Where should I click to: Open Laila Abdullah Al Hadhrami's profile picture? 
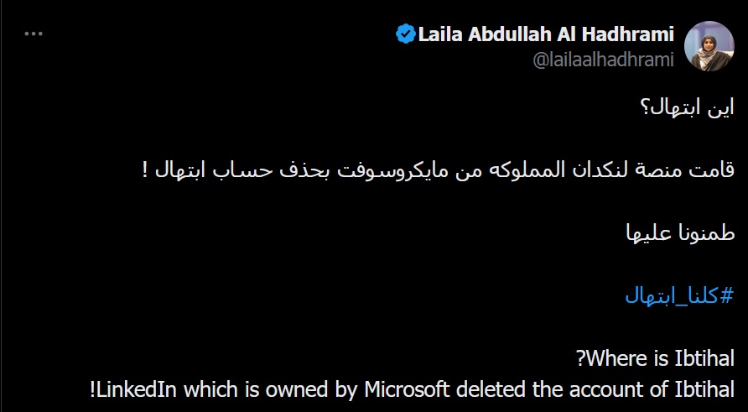click(x=709, y=46)
